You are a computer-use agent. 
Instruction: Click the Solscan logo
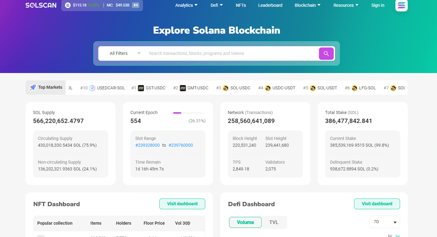click(41, 5)
